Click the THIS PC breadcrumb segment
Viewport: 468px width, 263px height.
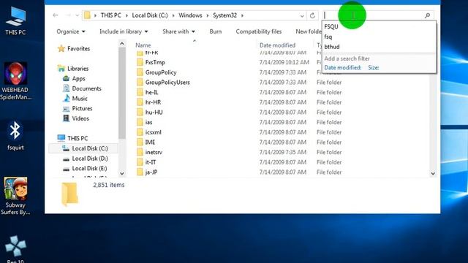pyautogui.click(x=110, y=15)
